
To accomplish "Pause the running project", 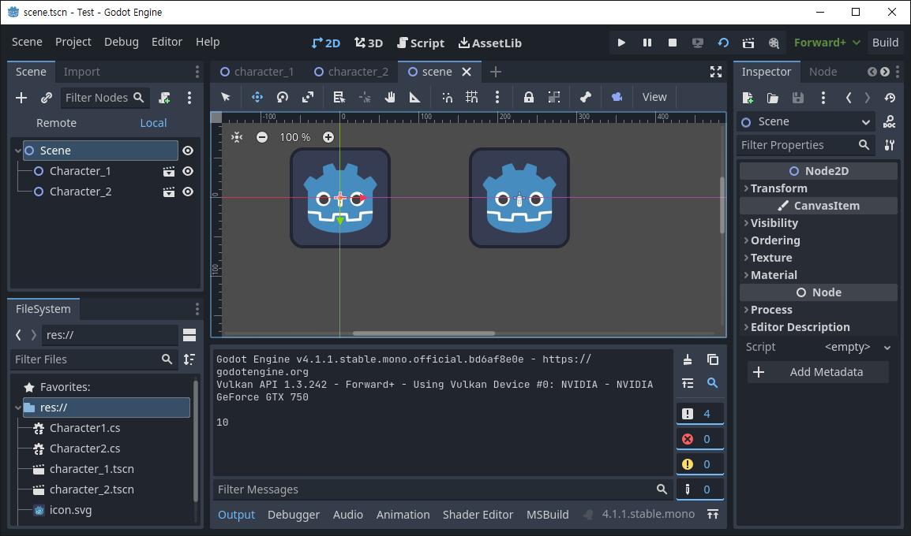I will click(x=647, y=43).
